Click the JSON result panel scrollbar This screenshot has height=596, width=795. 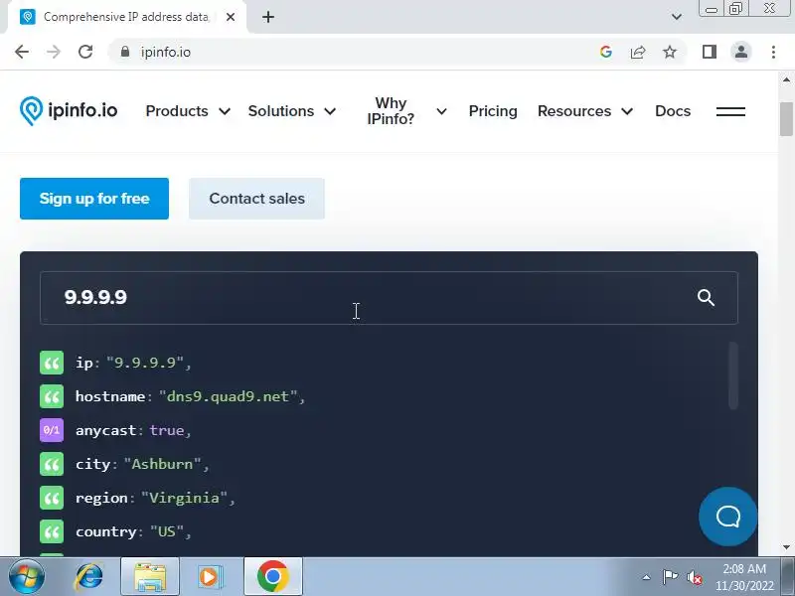tap(732, 375)
